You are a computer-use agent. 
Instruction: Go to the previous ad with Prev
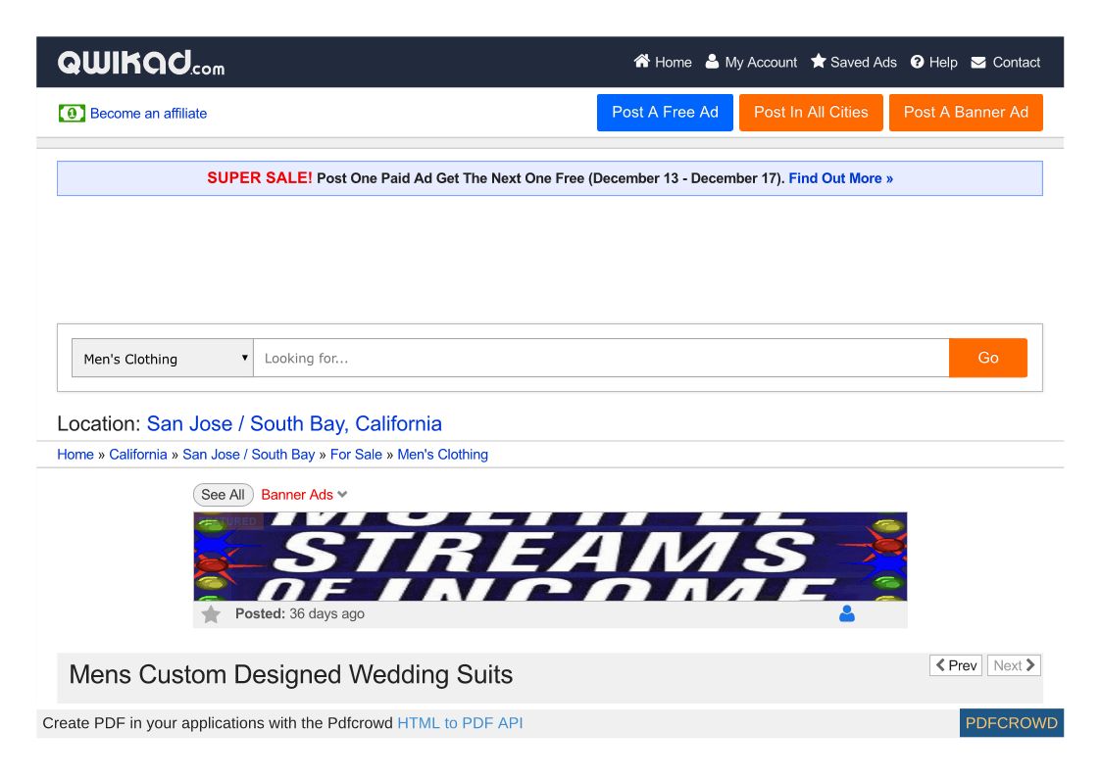click(956, 665)
